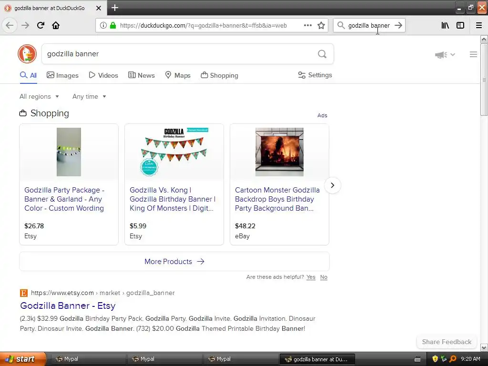Open site information icon in address bar

tap(103, 25)
